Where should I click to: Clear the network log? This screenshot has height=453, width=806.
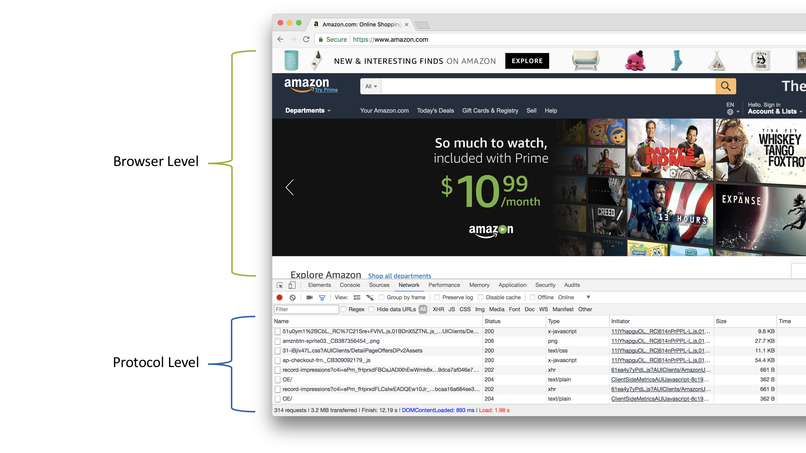pyautogui.click(x=293, y=297)
